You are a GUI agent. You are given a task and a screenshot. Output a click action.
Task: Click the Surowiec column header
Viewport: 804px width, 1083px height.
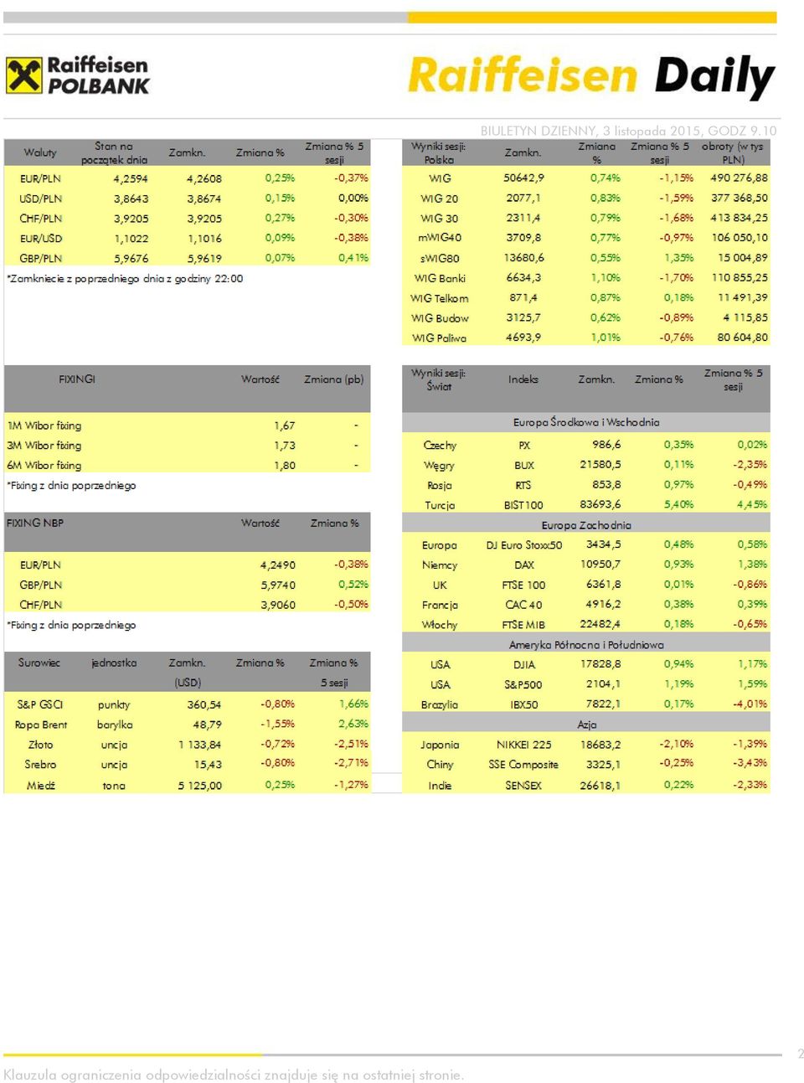pos(39,663)
